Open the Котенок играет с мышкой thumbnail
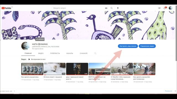The image size is (177, 99). point(55,69)
